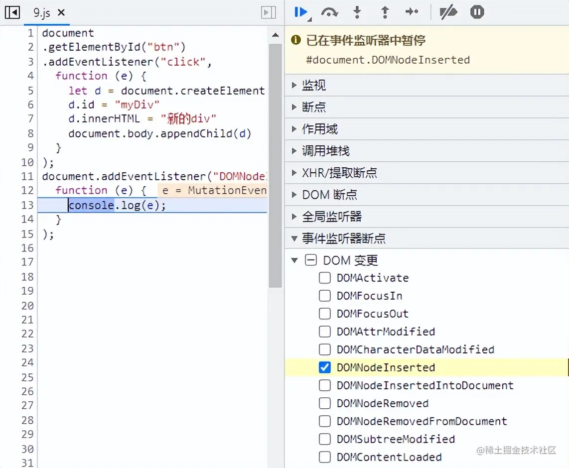Enable the DOMContentLoaded breakpoint
This screenshot has width=569, height=468.
click(325, 457)
